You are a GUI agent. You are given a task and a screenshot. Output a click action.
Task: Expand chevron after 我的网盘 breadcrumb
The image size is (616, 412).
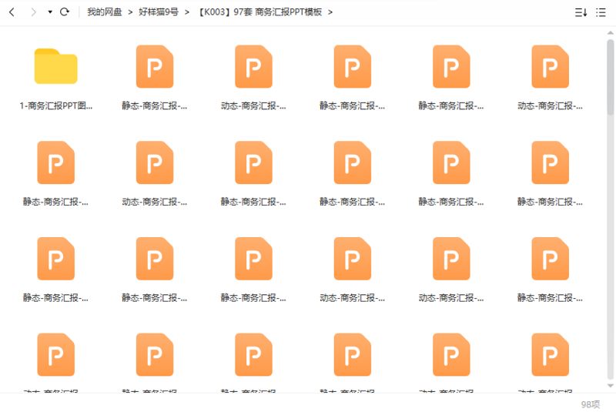[x=130, y=12]
